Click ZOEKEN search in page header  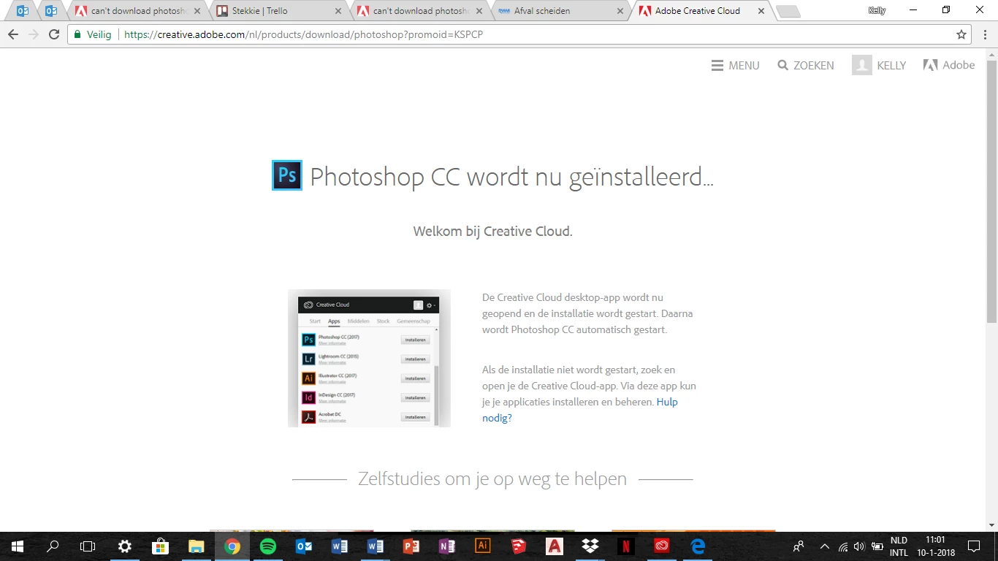(x=806, y=65)
